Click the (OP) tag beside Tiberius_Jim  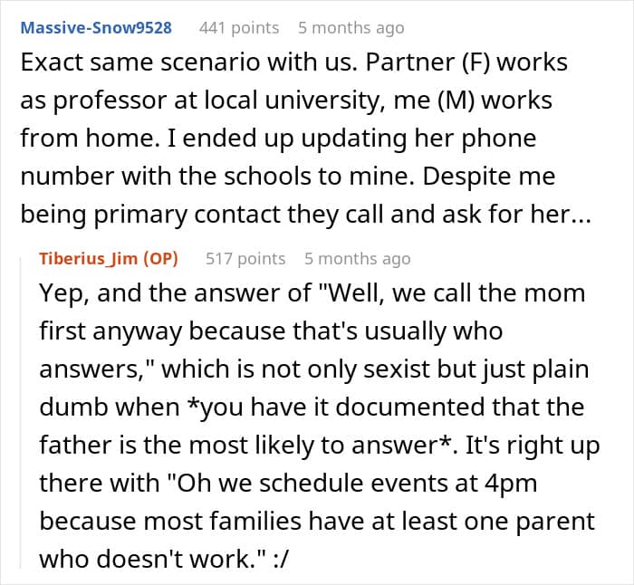(x=160, y=258)
